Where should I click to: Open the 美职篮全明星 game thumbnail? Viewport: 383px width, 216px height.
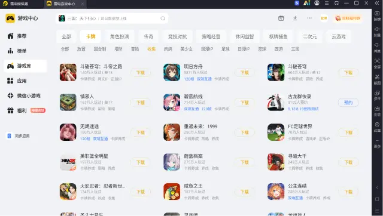coord(68,162)
